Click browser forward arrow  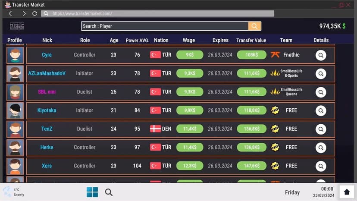click(24, 13)
